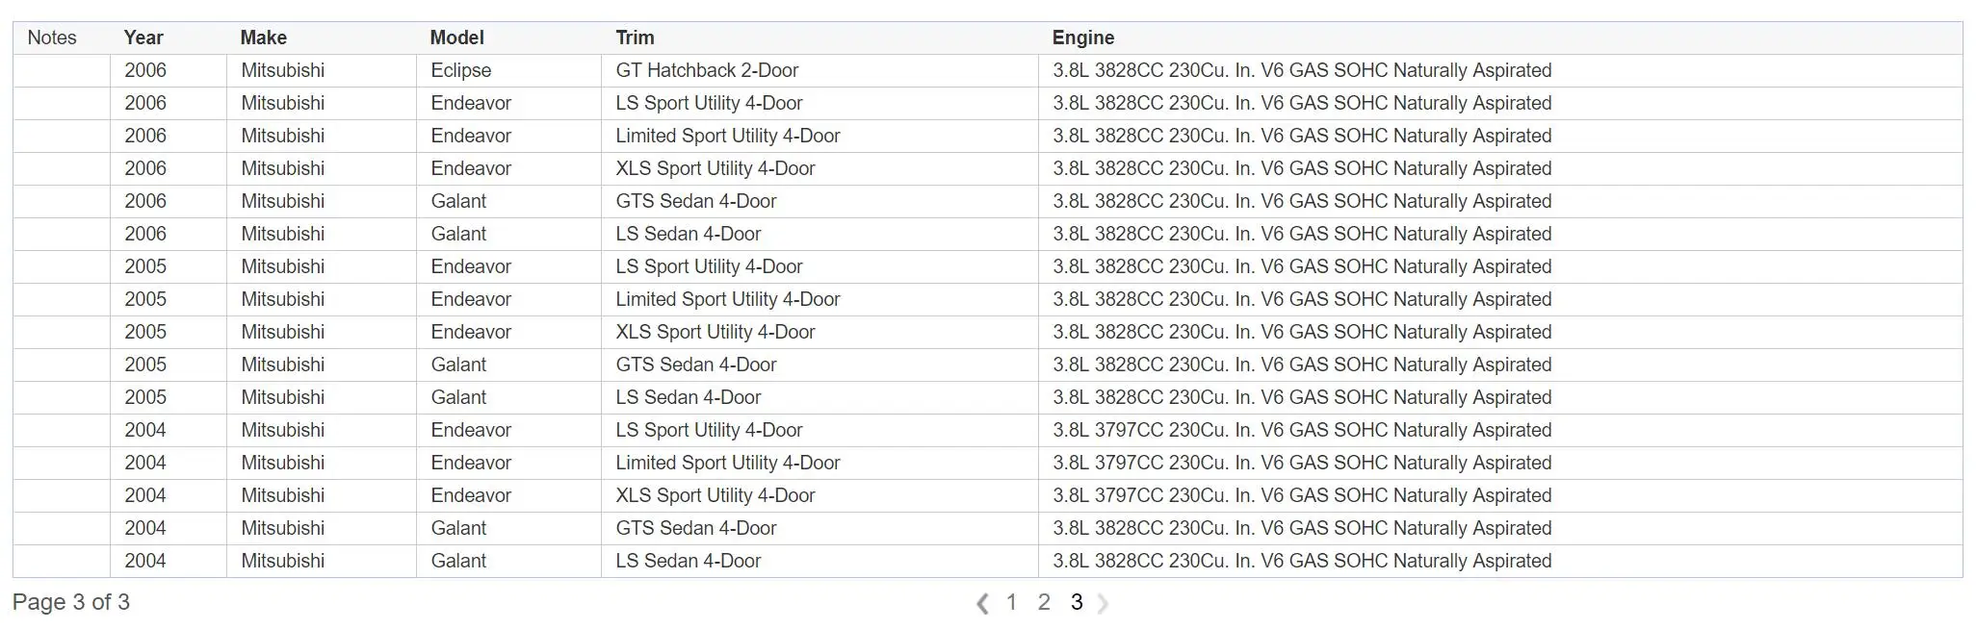This screenshot has width=1977, height=629.
Task: Click the Page 3 of 3 label
Action: (x=71, y=602)
